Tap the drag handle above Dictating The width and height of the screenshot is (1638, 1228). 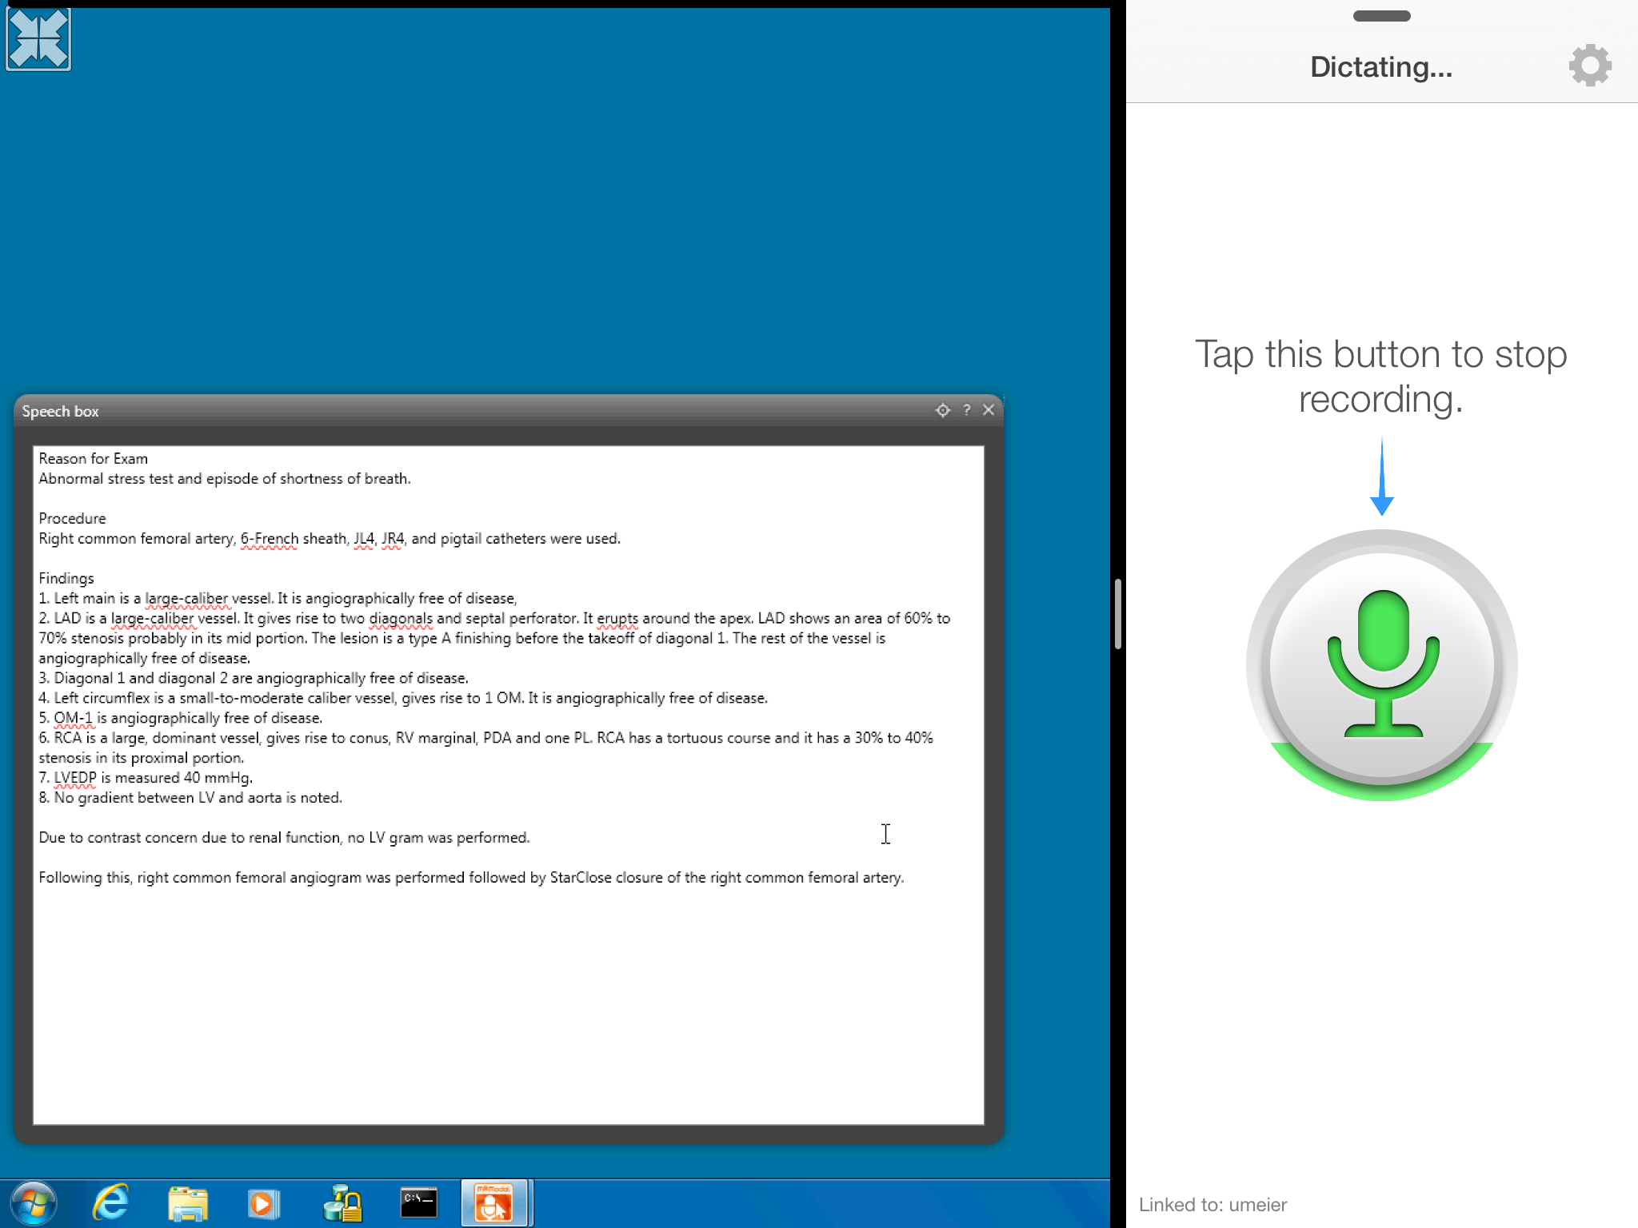coord(1381,16)
